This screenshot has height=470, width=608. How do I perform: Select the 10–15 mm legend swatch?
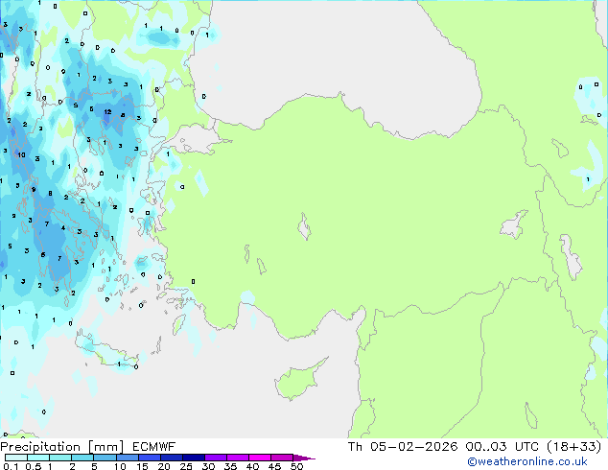click(128, 458)
